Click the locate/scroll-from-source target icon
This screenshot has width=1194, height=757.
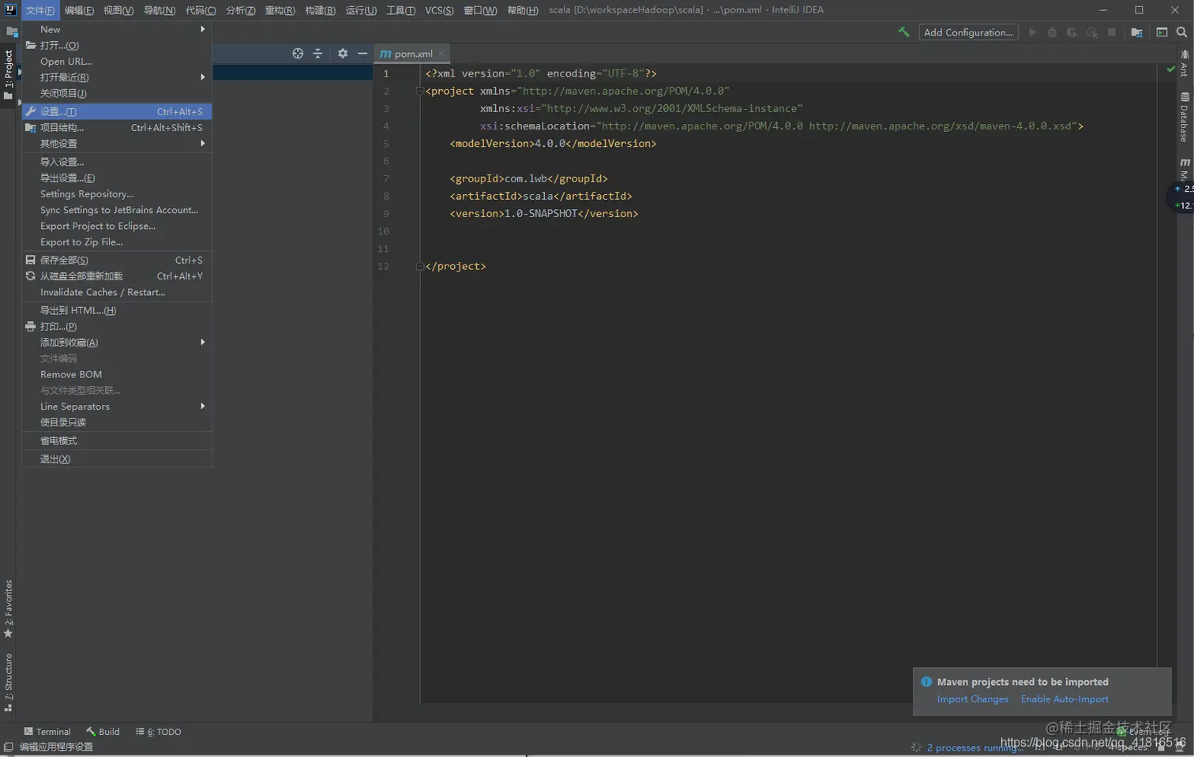click(298, 54)
